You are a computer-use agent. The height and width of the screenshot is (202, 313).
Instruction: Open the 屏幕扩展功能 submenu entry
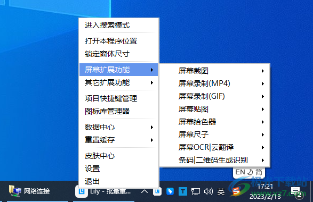[119, 70]
